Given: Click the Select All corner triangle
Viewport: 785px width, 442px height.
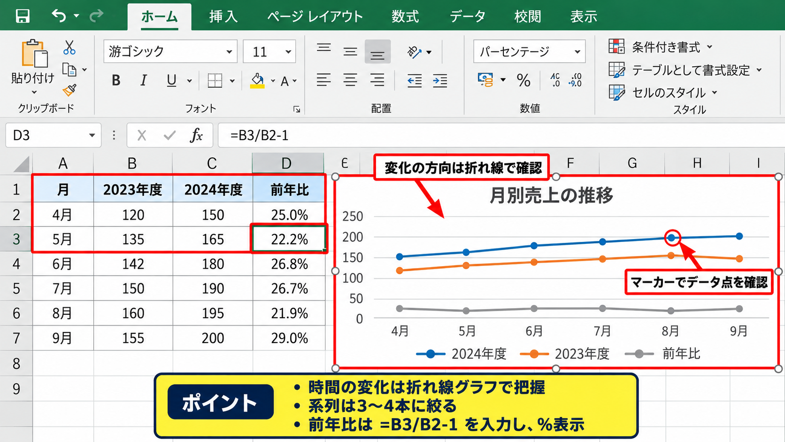Looking at the screenshot, I should [22, 164].
